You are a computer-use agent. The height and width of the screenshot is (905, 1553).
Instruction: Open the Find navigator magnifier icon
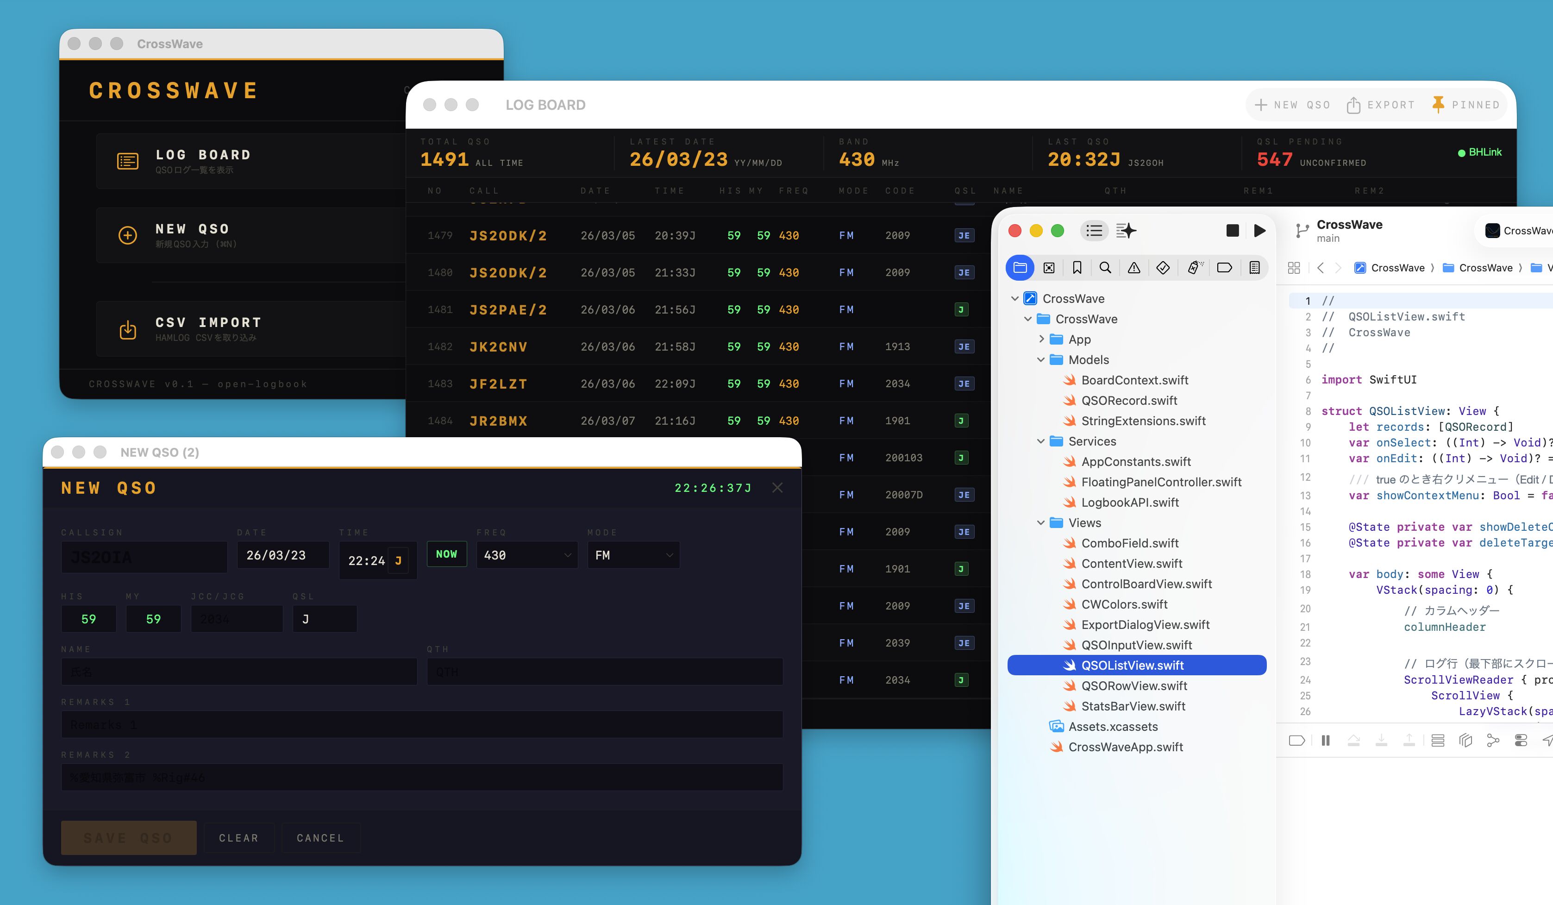point(1105,268)
